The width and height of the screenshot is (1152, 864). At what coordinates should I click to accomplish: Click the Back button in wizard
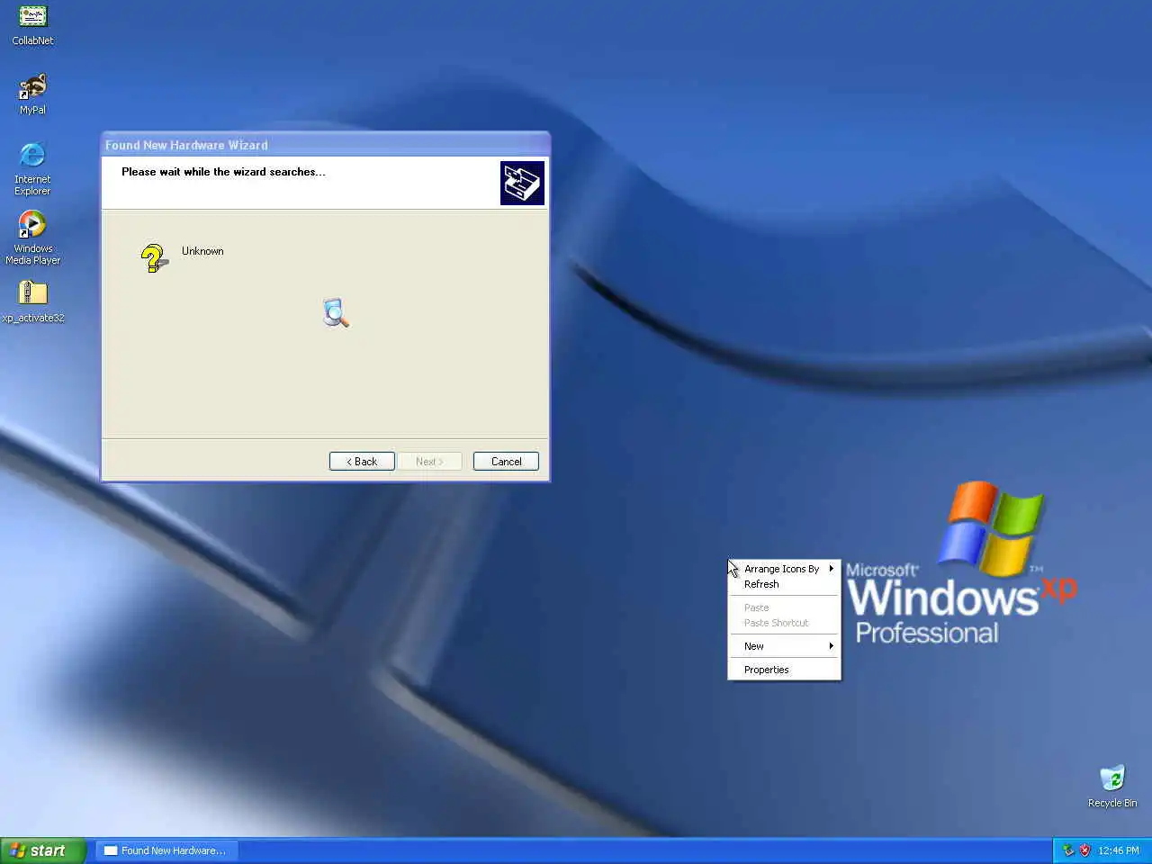pos(362,462)
